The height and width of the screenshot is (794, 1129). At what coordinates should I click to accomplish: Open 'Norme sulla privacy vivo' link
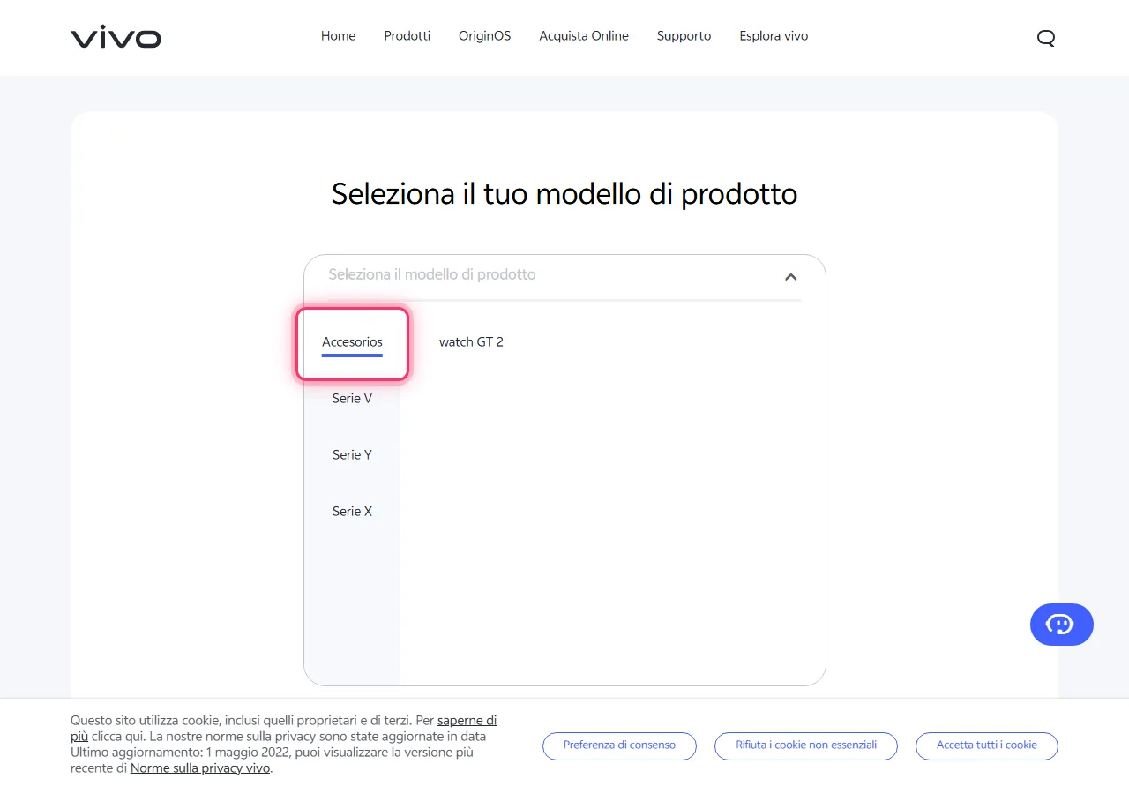pos(200,768)
